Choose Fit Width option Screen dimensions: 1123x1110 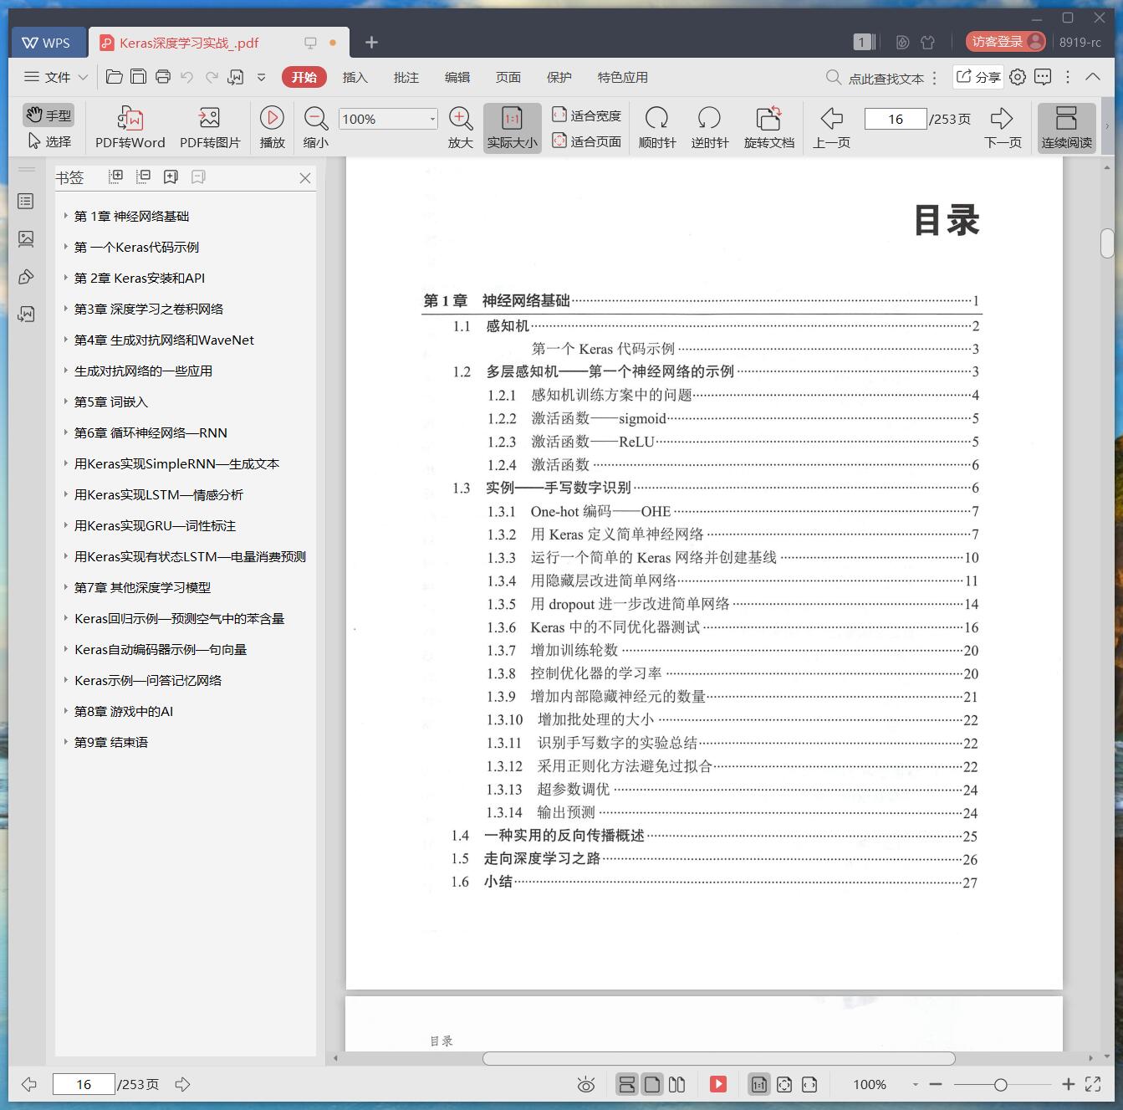point(586,115)
